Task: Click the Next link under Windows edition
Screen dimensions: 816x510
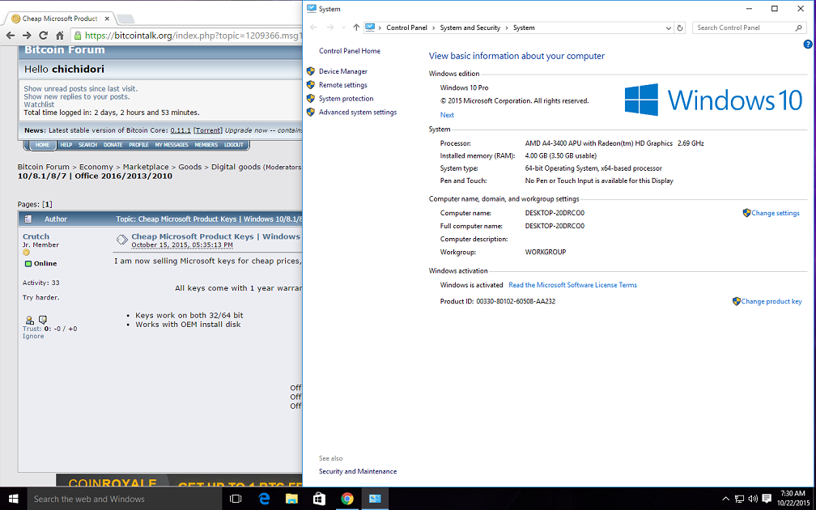Action: coord(447,115)
